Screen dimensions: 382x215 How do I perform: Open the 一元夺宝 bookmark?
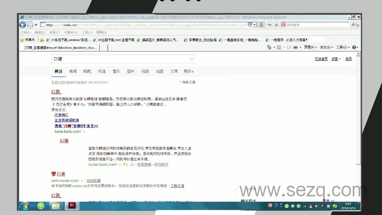click(286, 40)
